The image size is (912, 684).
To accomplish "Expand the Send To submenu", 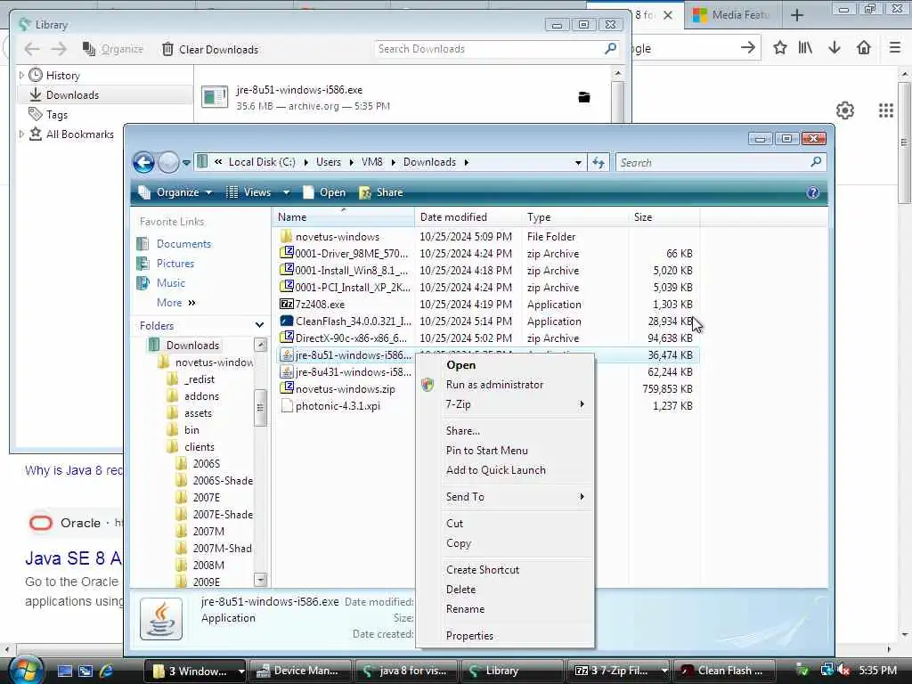I will click(x=505, y=497).
